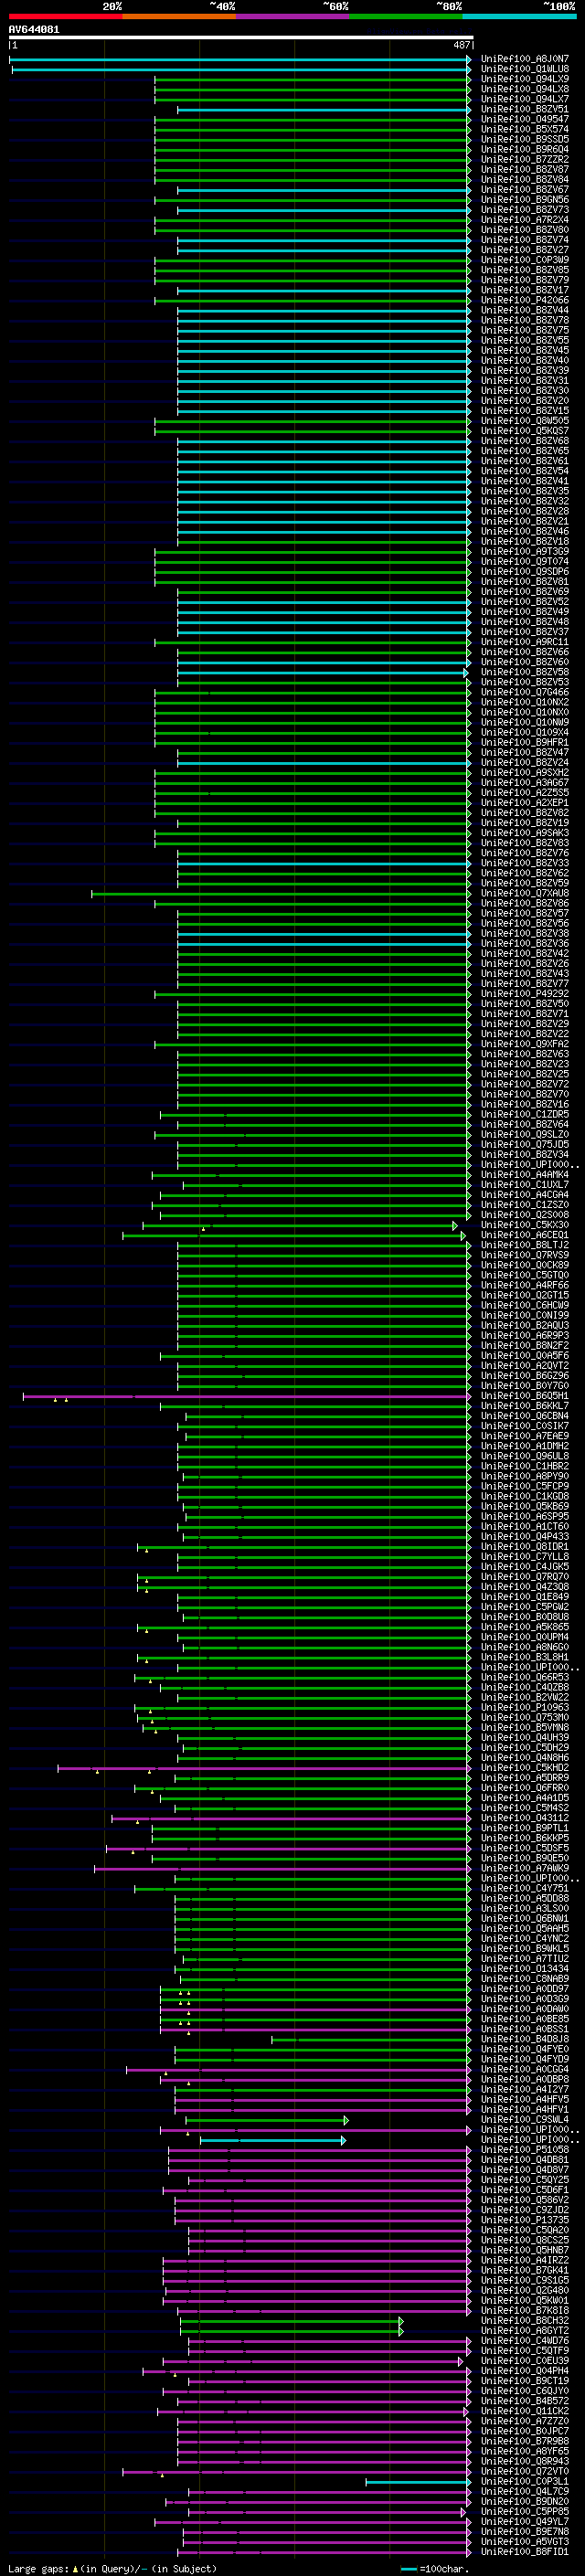Open hit UniRef100_C0P3W9

point(524,260)
